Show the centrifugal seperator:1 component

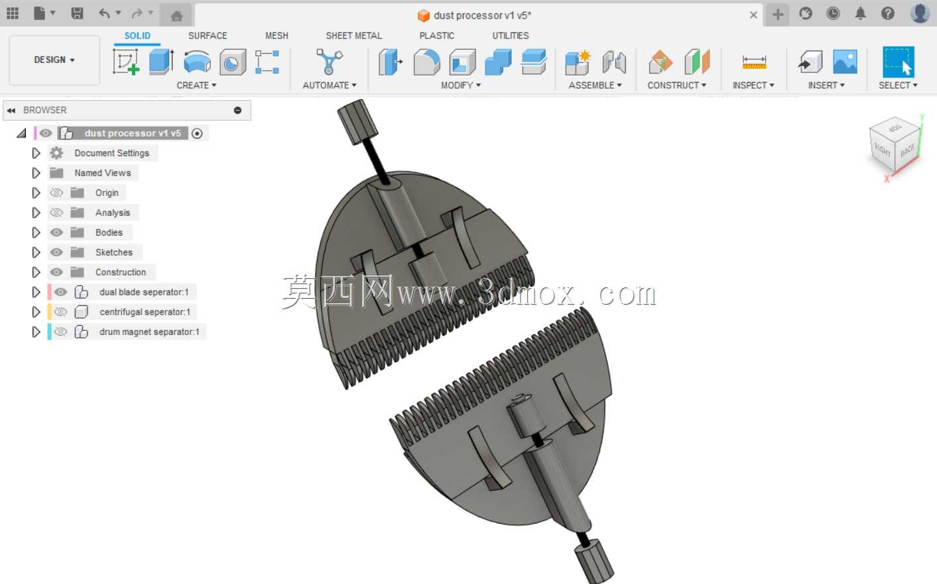[61, 312]
